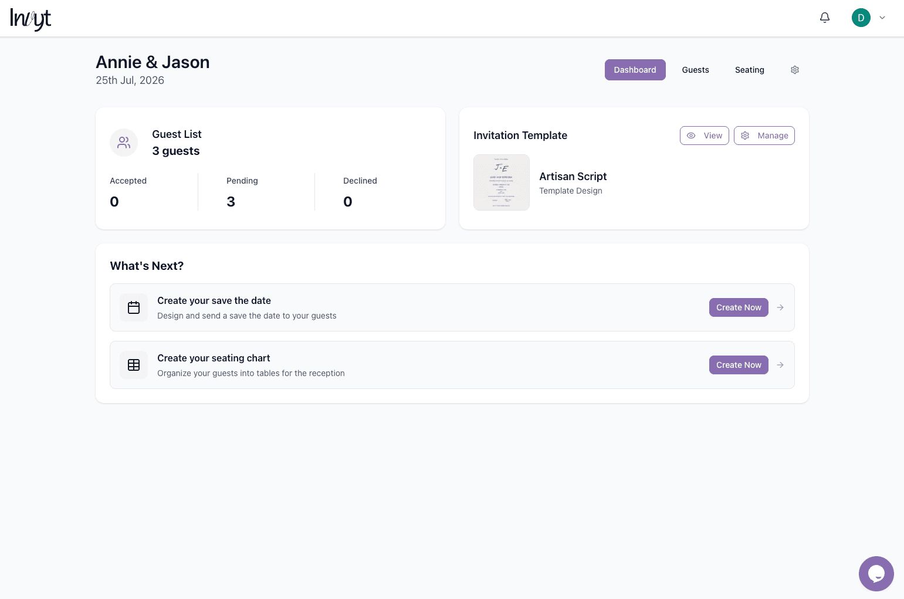
Task: Click Create Now for the seating chart
Action: 738,365
